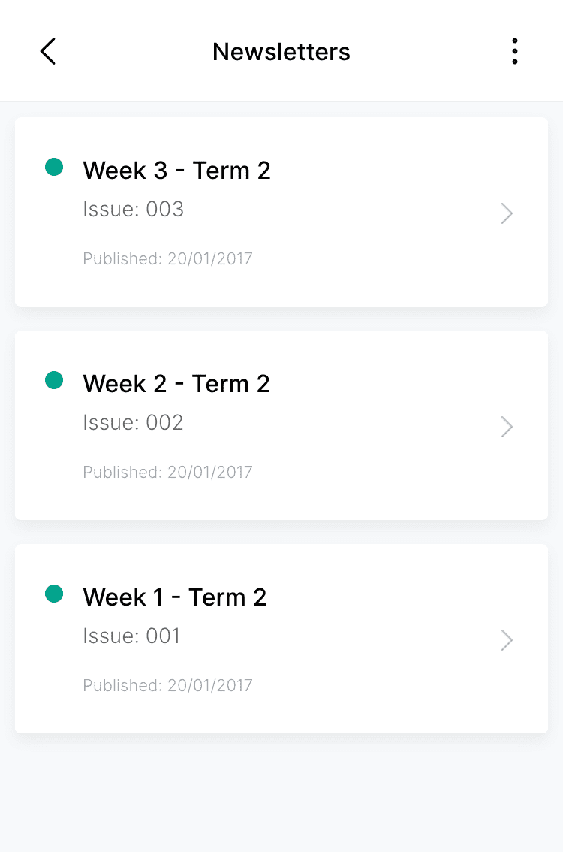The height and width of the screenshot is (852, 563).
Task: Click the green dot beside Week 2
Action: tap(54, 380)
